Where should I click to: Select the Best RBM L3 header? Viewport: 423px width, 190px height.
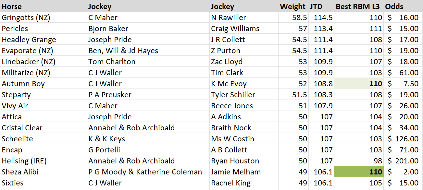click(358, 6)
